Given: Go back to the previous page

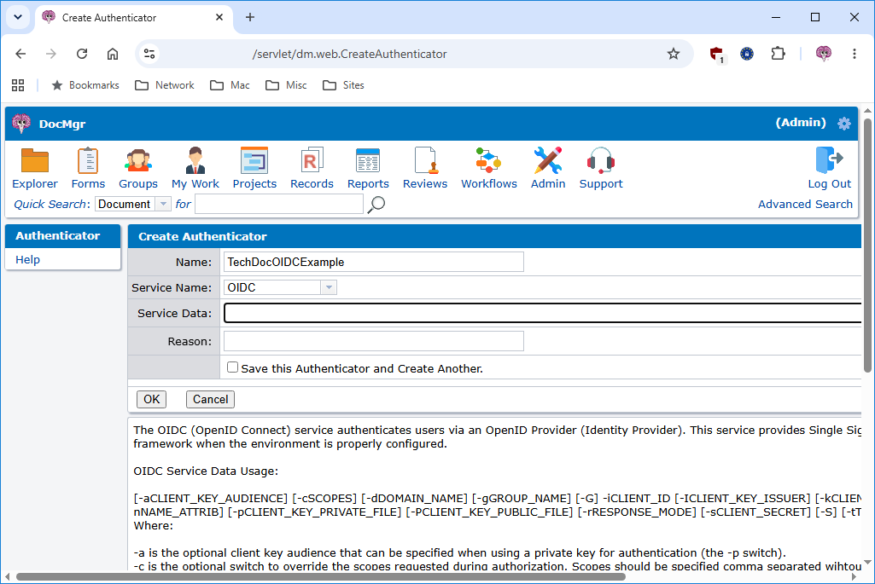Looking at the screenshot, I should 20,54.
